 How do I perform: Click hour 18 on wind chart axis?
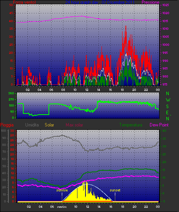122,90
